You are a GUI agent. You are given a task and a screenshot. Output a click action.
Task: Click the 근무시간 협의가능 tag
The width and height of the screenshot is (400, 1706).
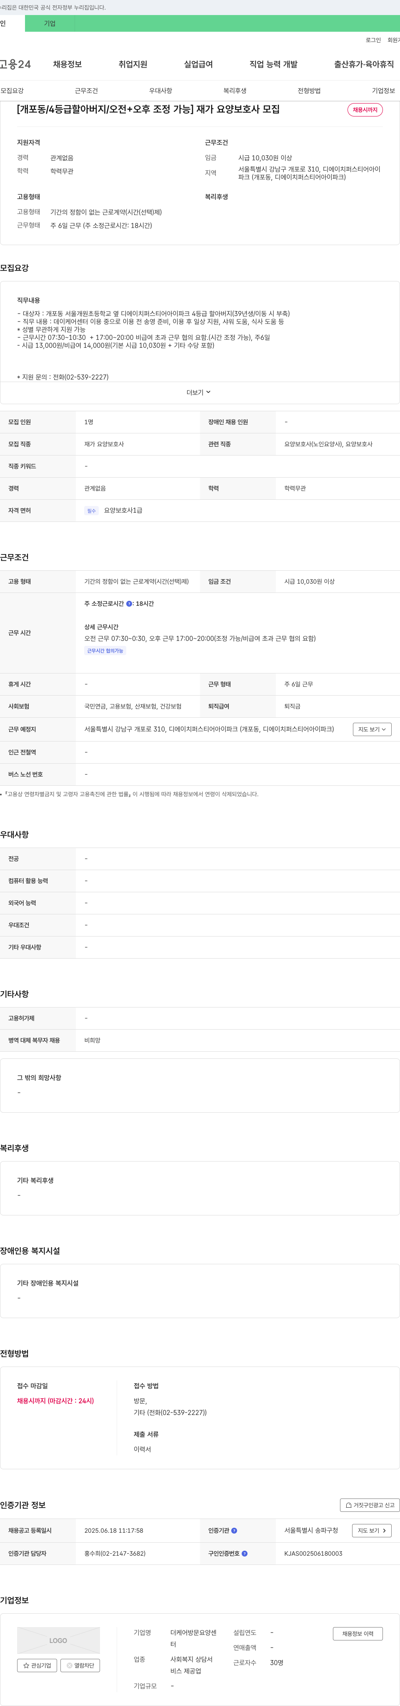(x=105, y=651)
